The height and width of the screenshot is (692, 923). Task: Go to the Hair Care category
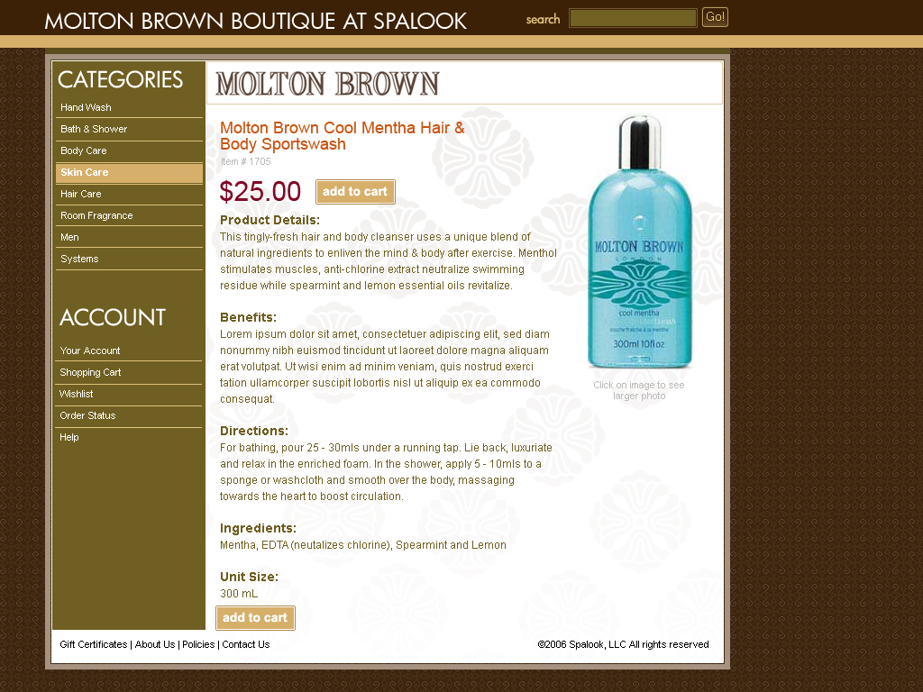tap(80, 194)
